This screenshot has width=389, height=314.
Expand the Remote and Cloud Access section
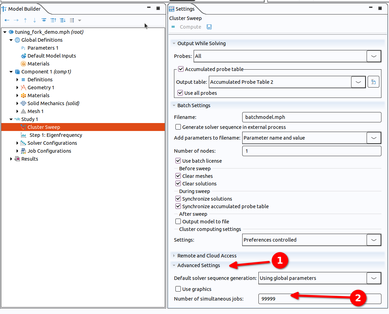click(x=174, y=256)
